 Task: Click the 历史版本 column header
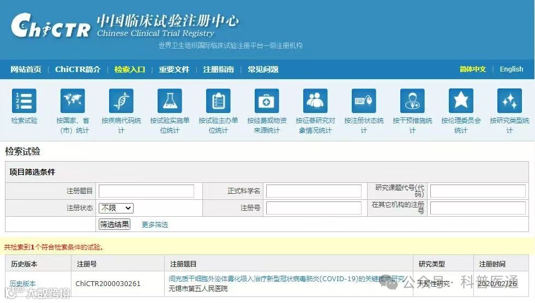point(24,264)
